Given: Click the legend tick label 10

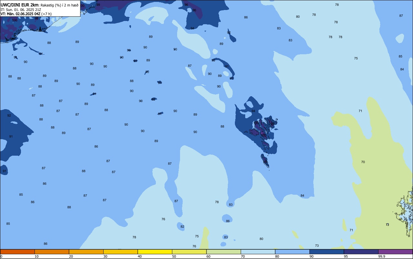Looking at the screenshot, I should [36, 256].
